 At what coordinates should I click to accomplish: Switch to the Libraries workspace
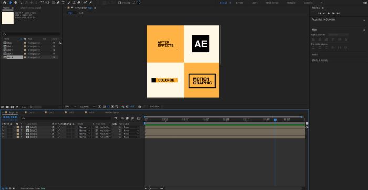(x=308, y=3)
